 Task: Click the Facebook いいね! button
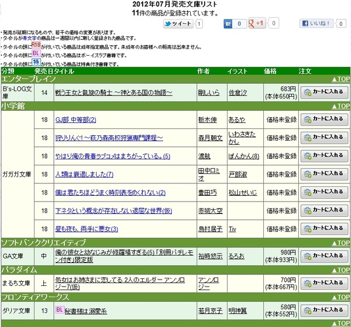(316, 23)
